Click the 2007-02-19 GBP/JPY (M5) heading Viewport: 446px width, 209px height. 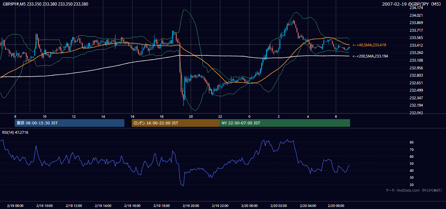pos(412,4)
